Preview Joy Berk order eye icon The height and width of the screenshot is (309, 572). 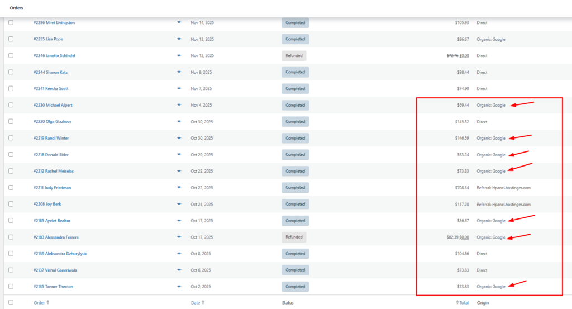179,204
